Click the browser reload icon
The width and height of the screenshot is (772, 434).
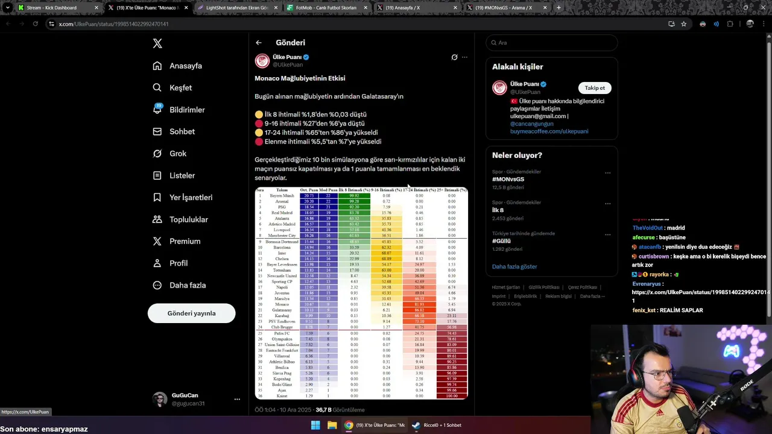point(35,24)
